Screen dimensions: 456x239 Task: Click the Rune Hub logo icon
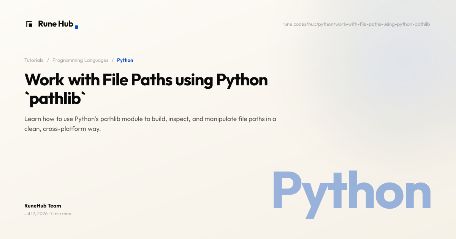click(x=29, y=24)
